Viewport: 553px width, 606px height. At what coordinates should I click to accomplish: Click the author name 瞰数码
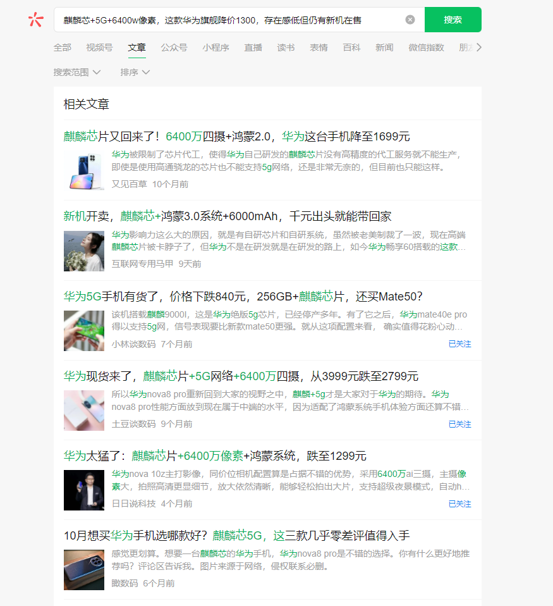point(125,583)
